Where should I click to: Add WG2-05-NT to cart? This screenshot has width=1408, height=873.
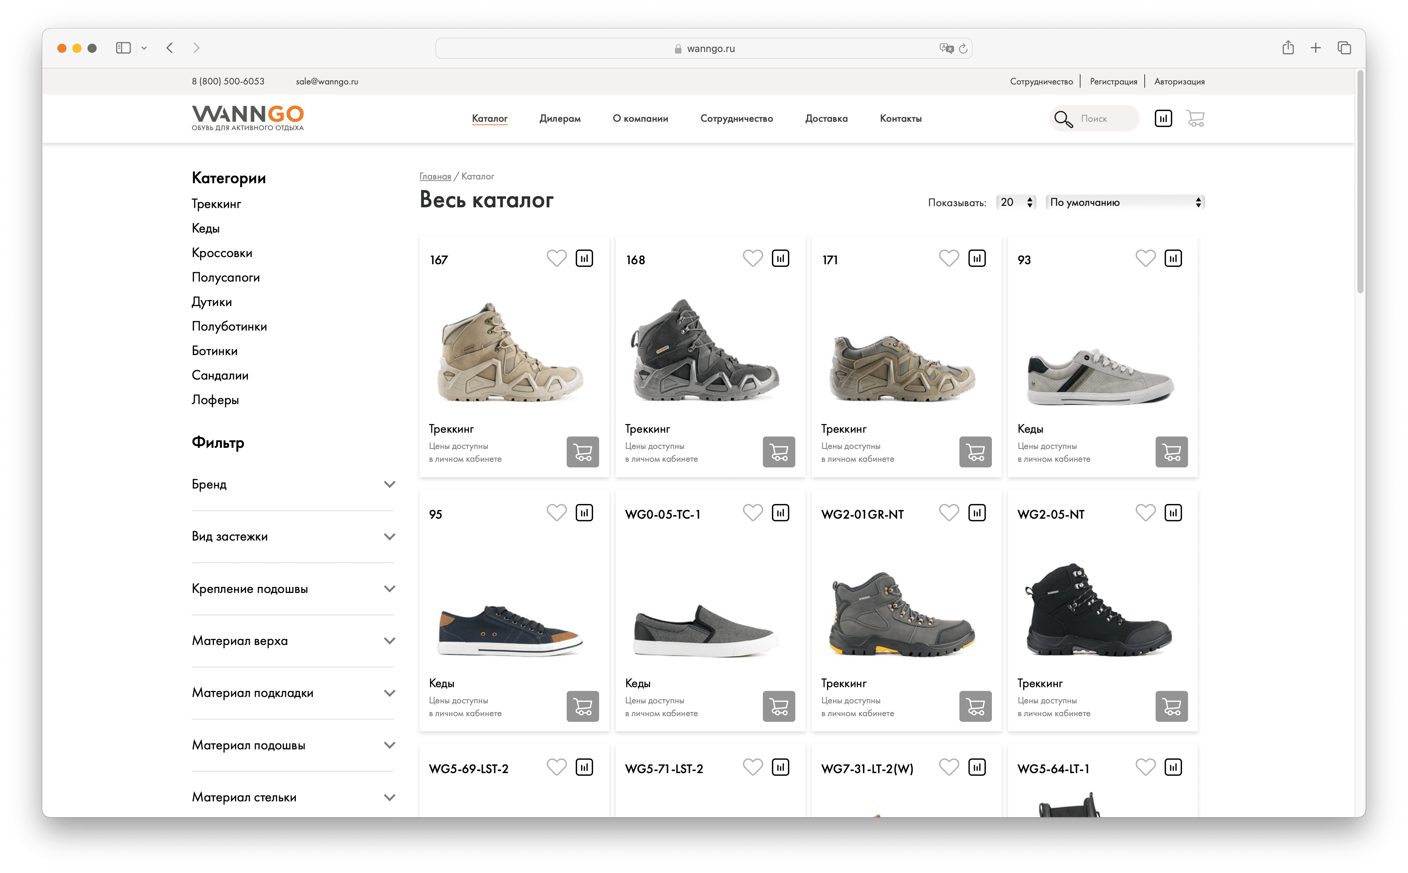(1171, 706)
